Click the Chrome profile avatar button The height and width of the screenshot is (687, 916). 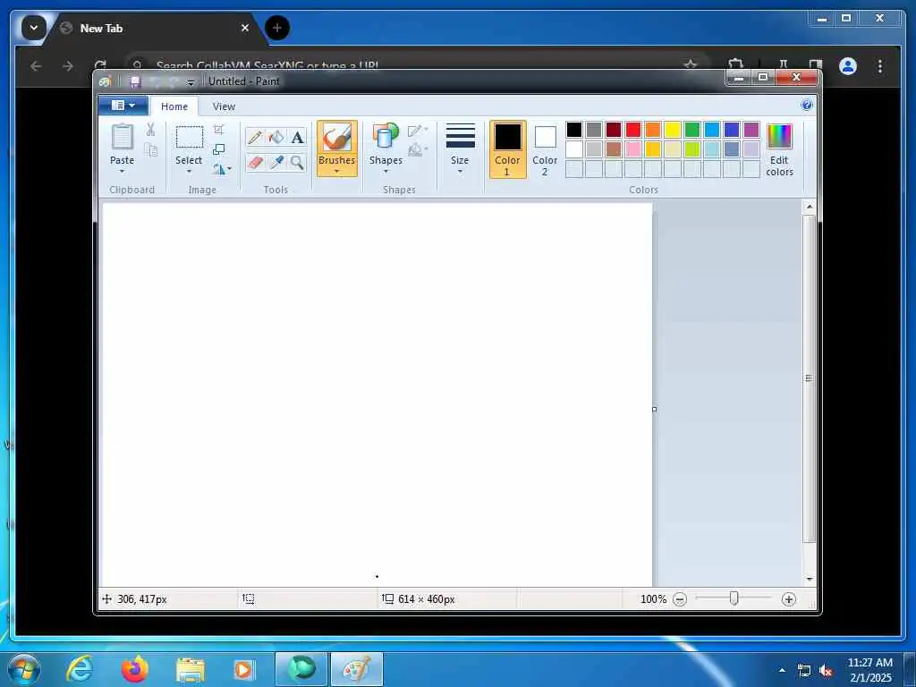[848, 66]
